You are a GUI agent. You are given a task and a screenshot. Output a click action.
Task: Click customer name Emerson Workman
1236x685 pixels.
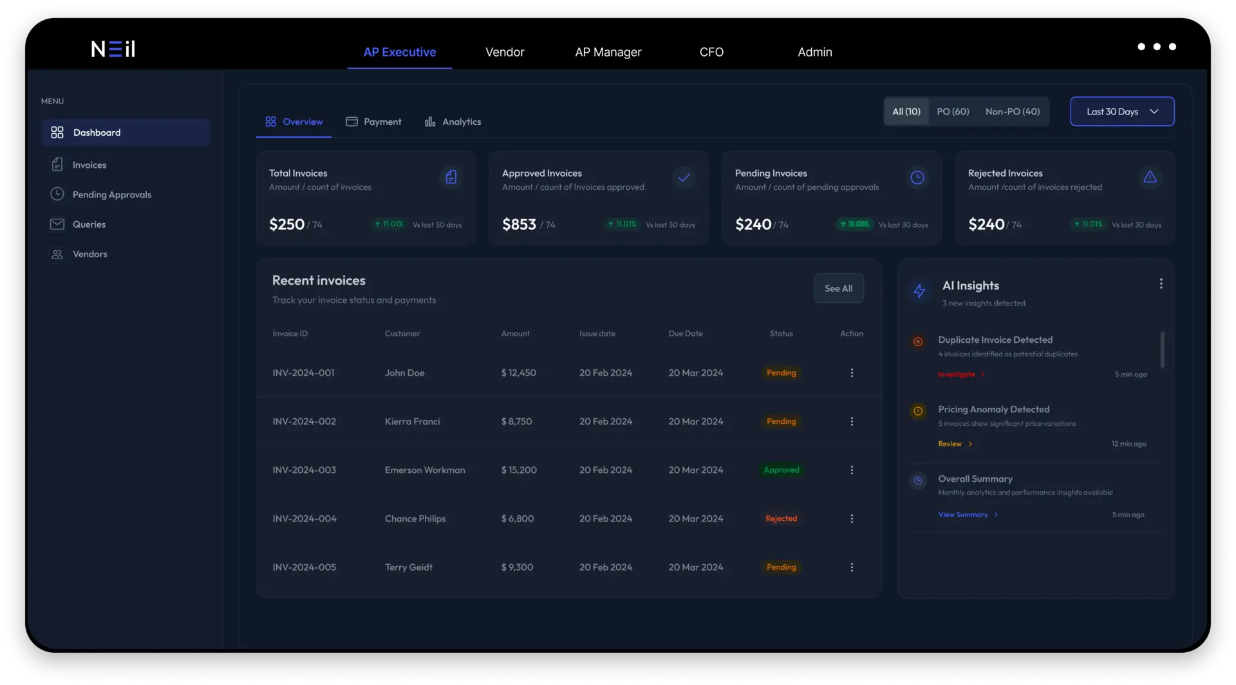click(x=425, y=470)
